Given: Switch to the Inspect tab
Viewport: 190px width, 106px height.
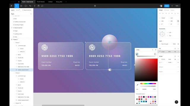Looking at the screenshot, I should pos(172,10).
